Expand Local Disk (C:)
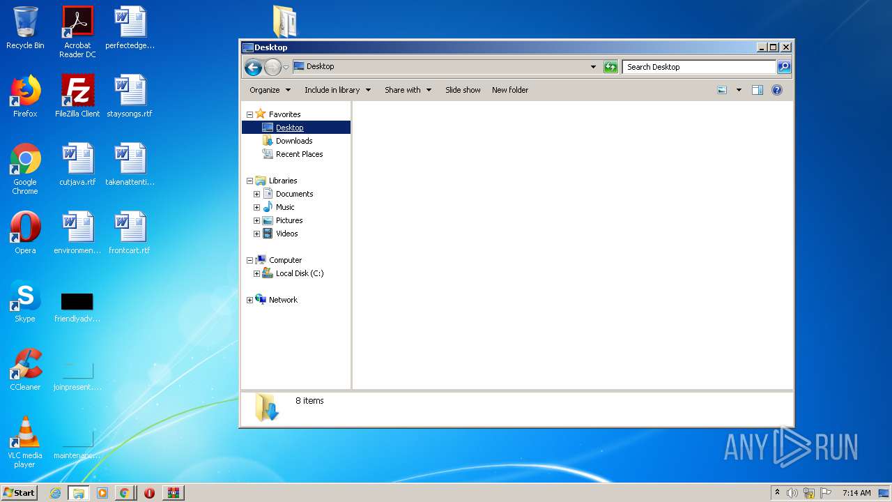Screen dimensions: 892x502 [x=256, y=273]
